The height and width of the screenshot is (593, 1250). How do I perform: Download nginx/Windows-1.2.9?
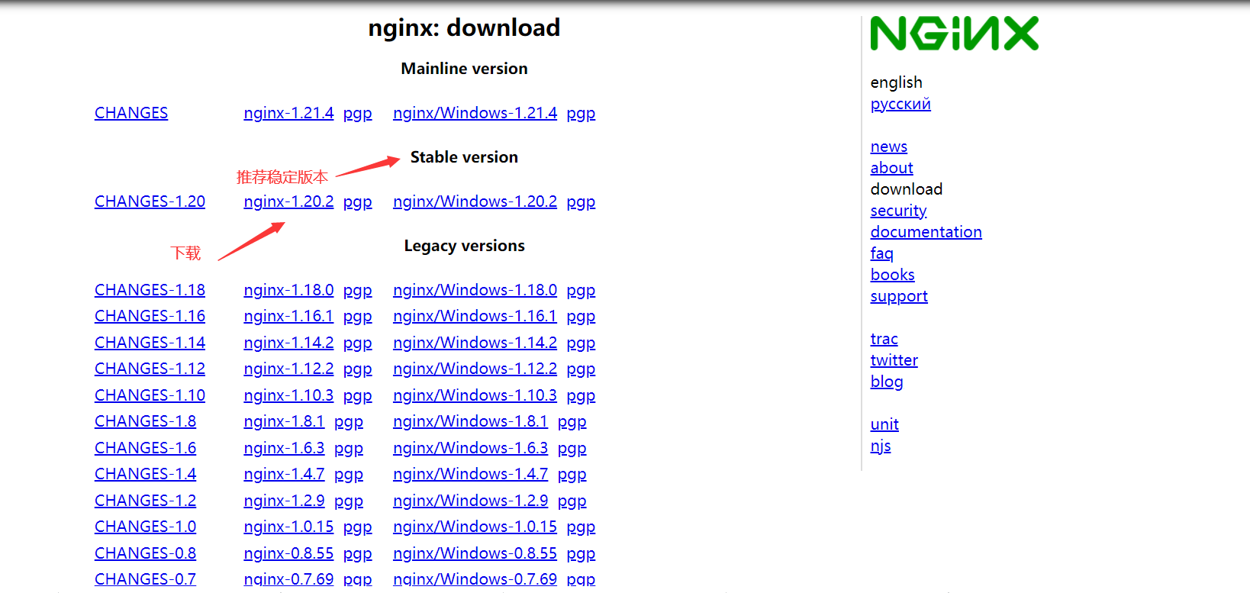470,501
